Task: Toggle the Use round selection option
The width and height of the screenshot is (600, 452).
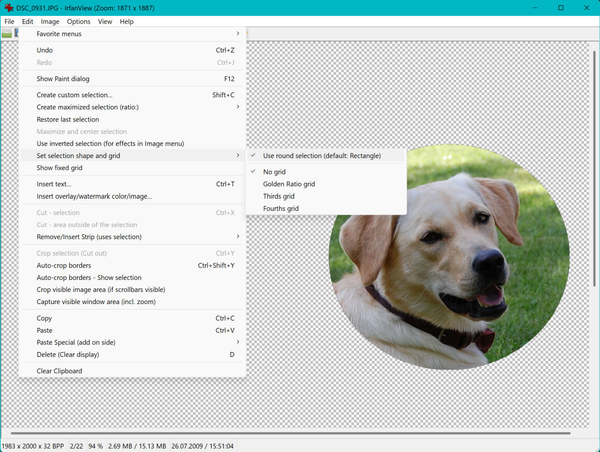Action: click(x=322, y=156)
